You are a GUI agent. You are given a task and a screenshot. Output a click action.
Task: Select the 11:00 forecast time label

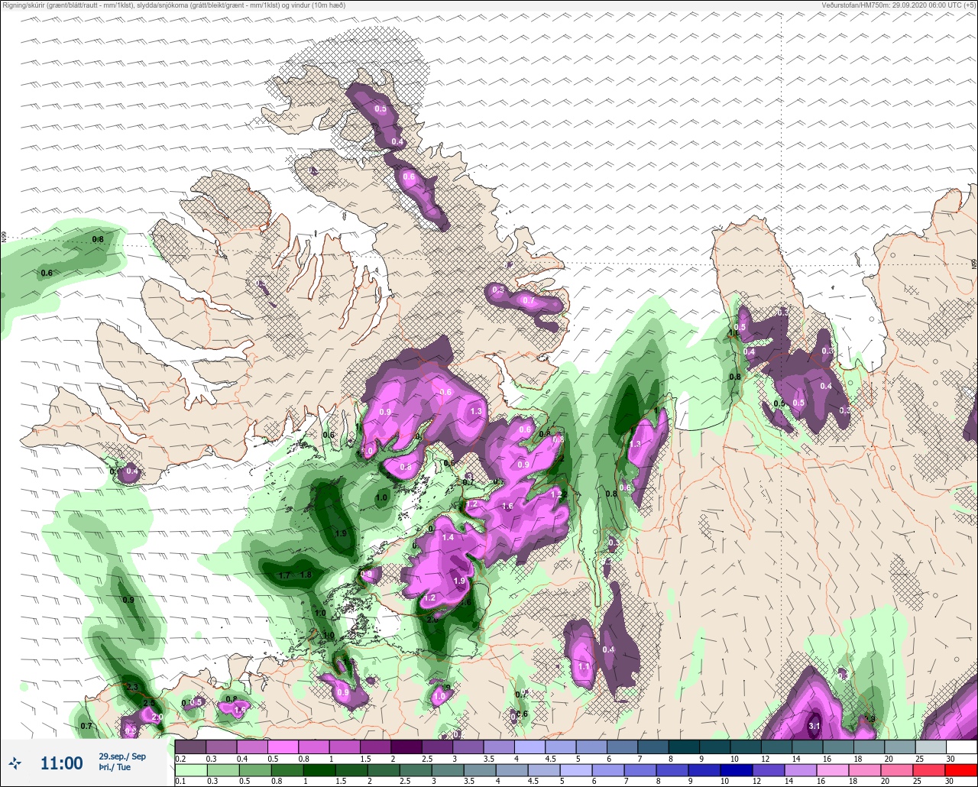(61, 763)
